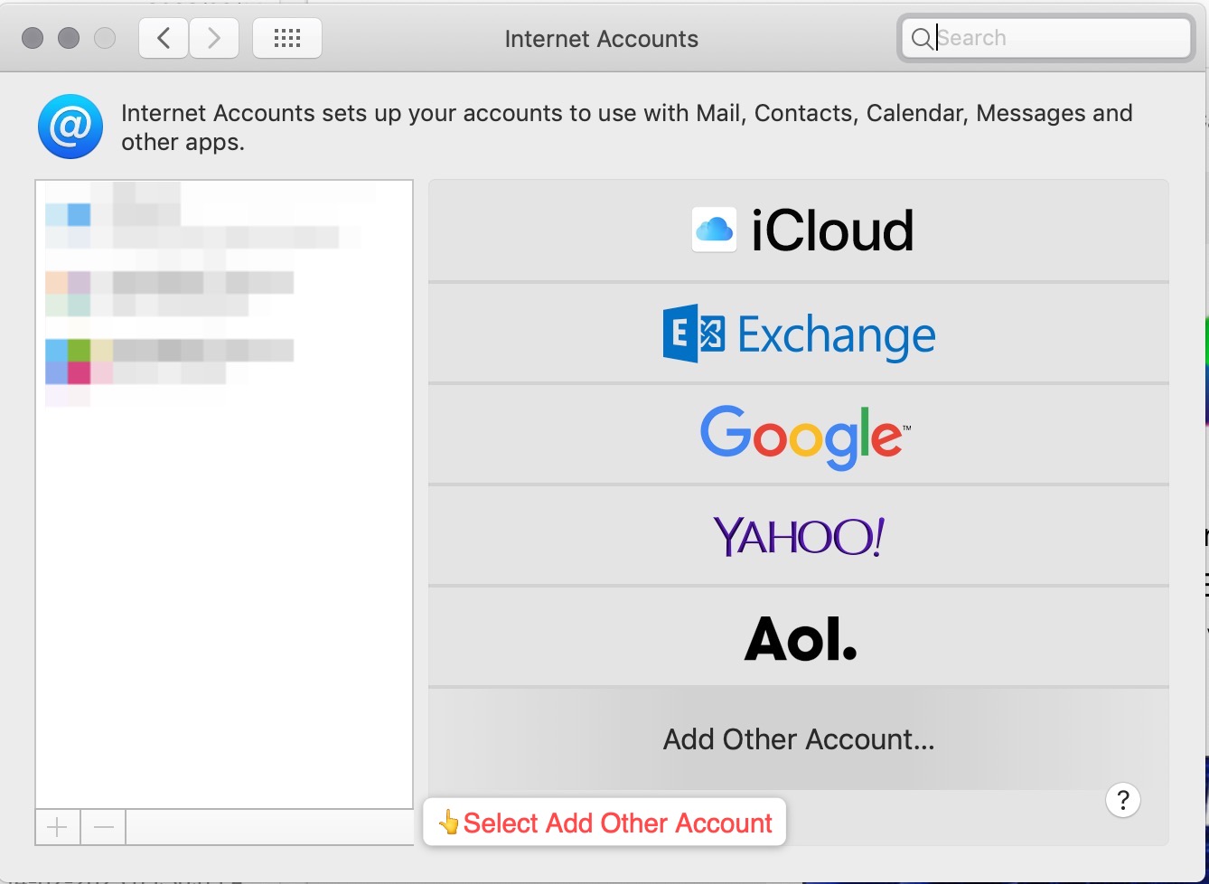Image resolution: width=1209 pixels, height=884 pixels.
Task: Choose the Exchange account type
Action: pos(799,333)
